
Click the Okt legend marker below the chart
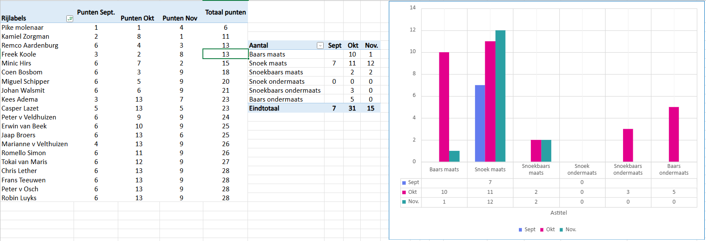coord(542,230)
